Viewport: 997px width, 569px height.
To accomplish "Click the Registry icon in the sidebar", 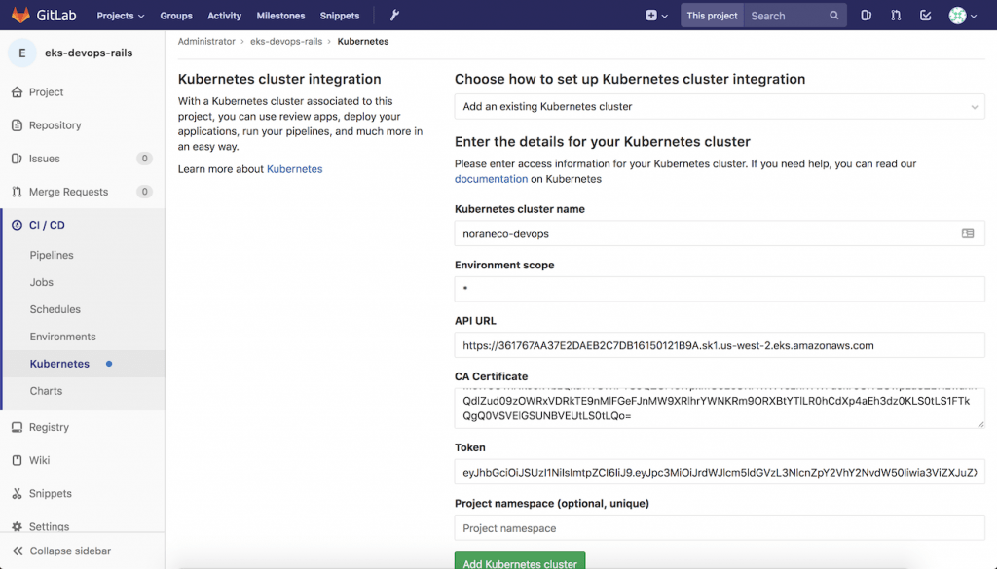I will click(18, 427).
